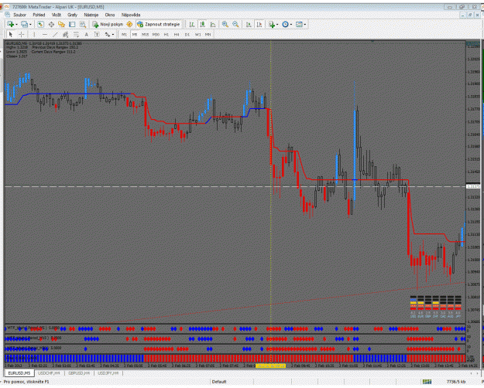Select the crosshair tool
Screen dimensions: 484x388
(22, 35)
